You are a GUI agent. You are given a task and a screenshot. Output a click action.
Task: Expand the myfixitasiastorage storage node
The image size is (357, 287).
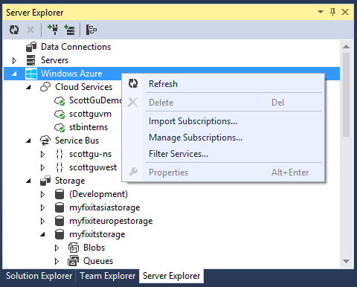42,207
